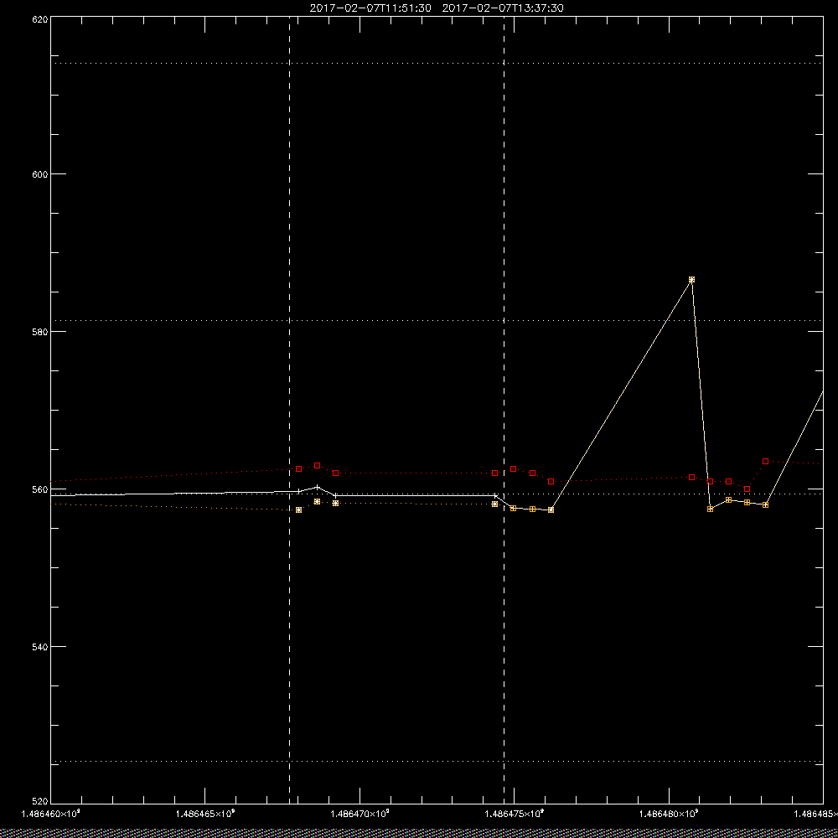This screenshot has height=838, width=838.
Task: Select the highest red square marker at far right
Action: click(765, 461)
